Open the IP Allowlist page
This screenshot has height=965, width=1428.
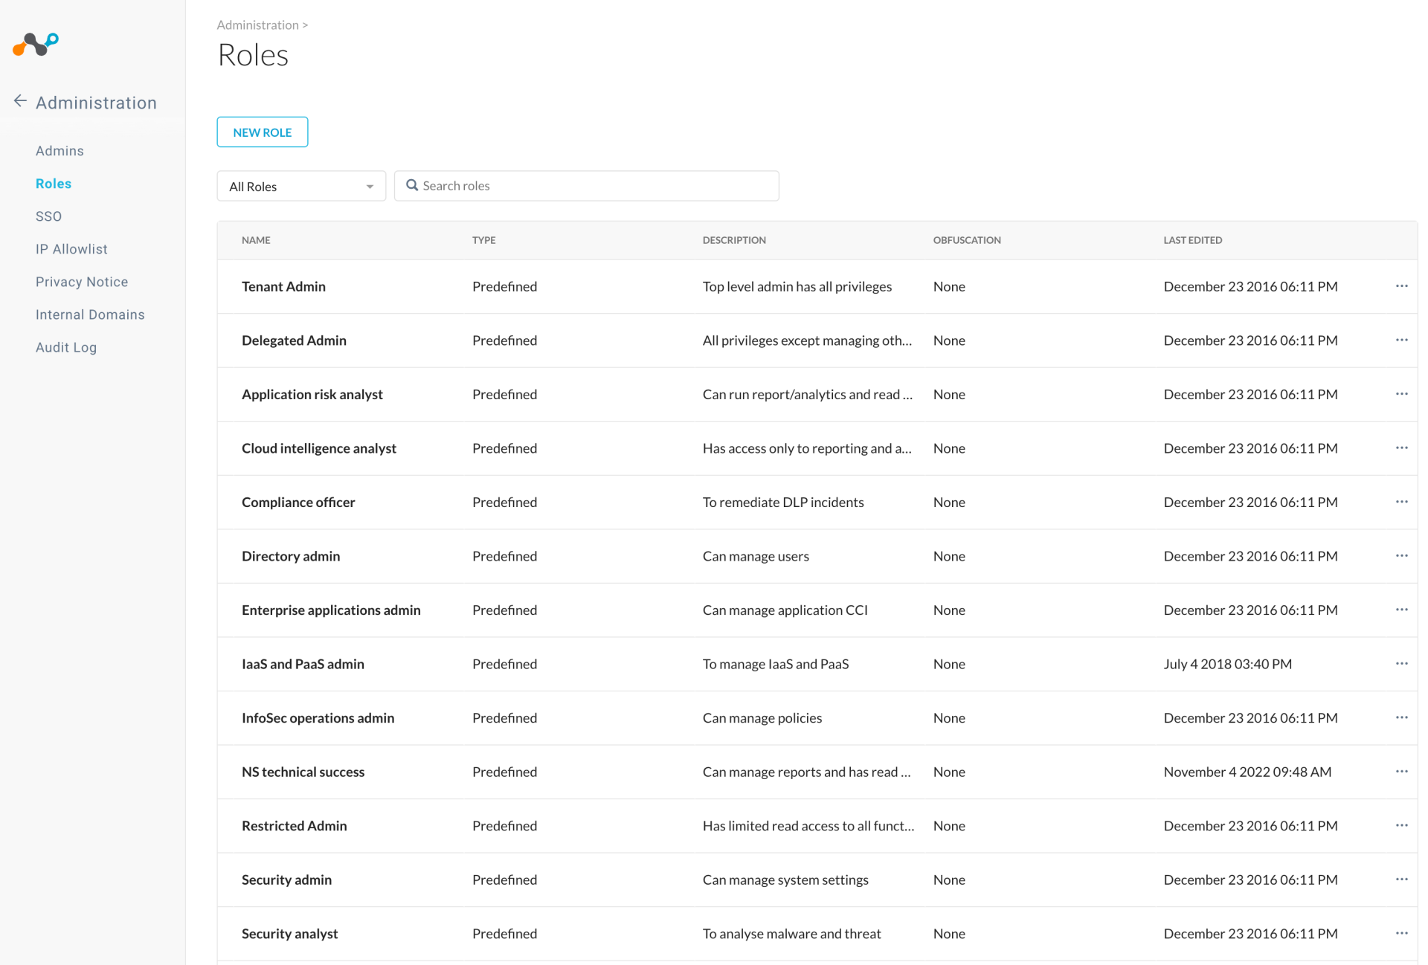click(71, 248)
